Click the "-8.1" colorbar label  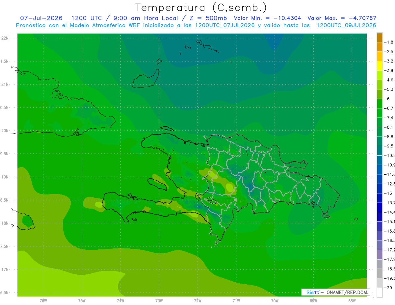point(389,127)
